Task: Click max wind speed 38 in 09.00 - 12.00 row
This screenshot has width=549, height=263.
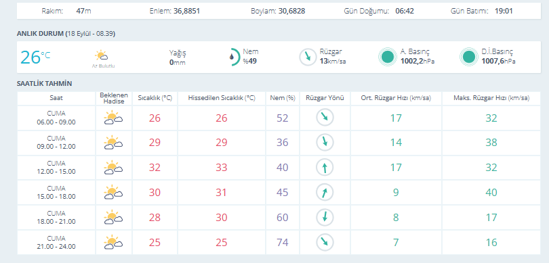Action: [491, 143]
